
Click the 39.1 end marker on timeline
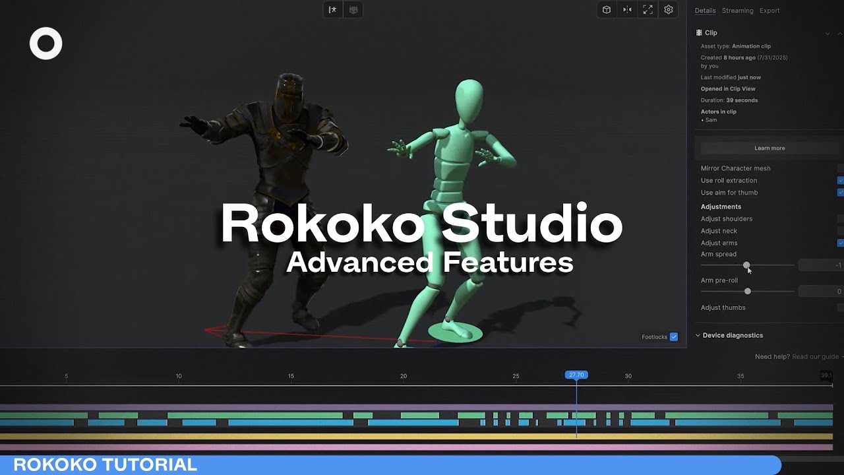(826, 375)
